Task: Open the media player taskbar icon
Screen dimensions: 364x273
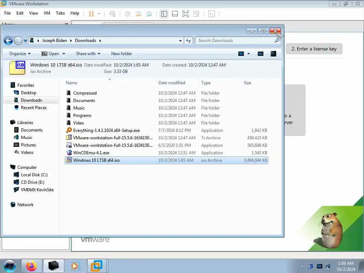Action: (x=75, y=266)
